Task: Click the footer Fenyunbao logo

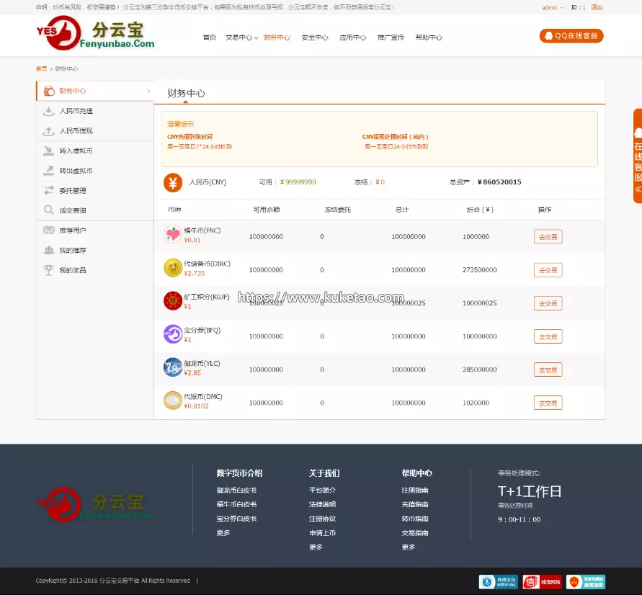Action: [95, 505]
